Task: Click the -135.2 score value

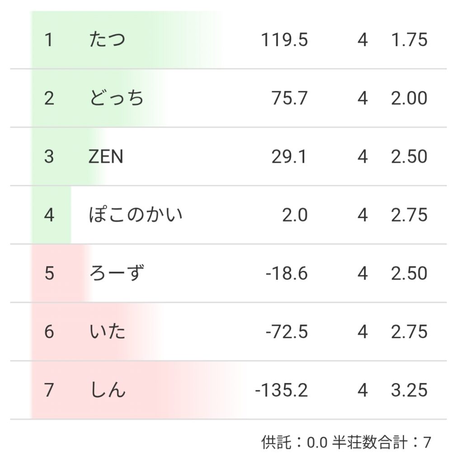Action: coord(281,390)
